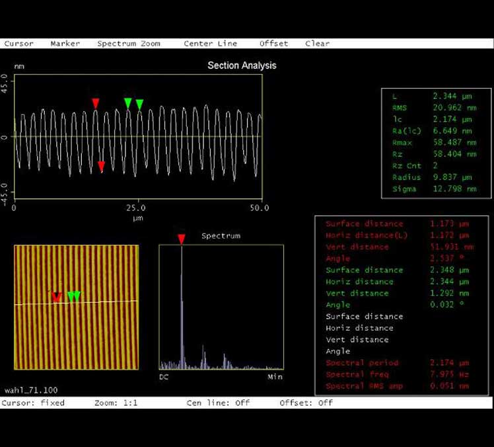Select the lower red marker at the profile trough
494x447 pixels.
(101, 167)
